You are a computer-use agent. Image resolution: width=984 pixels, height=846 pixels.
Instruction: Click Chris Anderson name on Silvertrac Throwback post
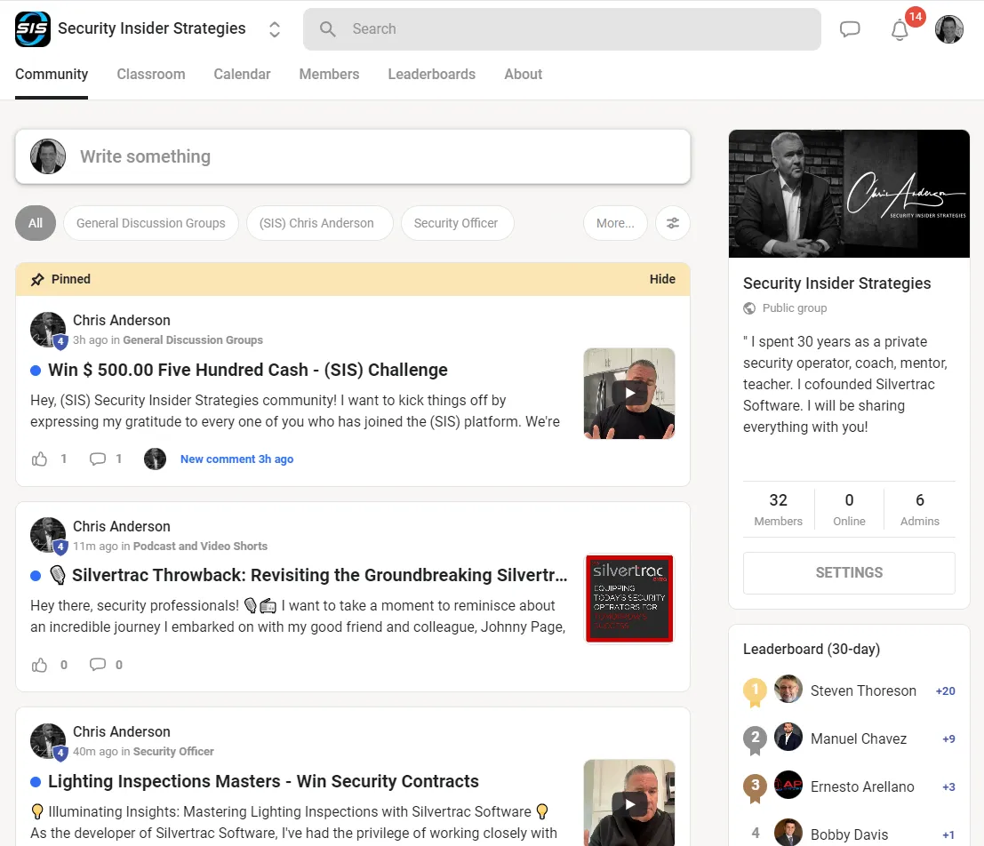pos(121,526)
